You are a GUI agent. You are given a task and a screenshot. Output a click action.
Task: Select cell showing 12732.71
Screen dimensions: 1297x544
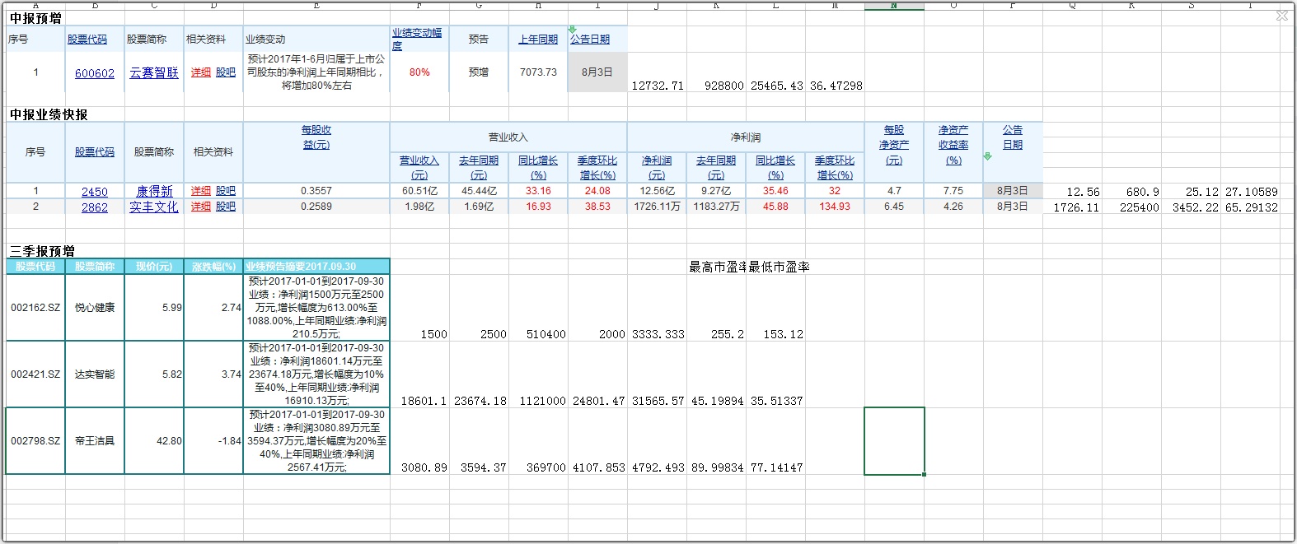click(x=657, y=72)
